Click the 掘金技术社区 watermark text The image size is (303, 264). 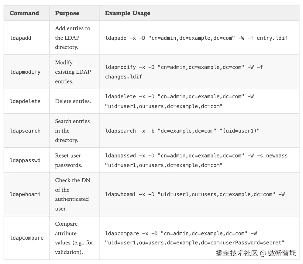tap(237, 253)
